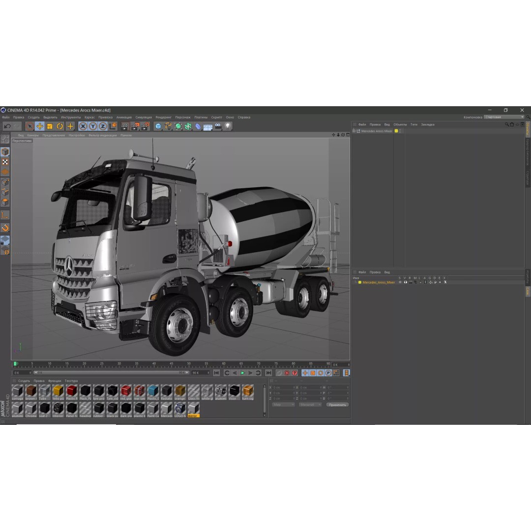Click the Undo arrow icon

[7, 126]
